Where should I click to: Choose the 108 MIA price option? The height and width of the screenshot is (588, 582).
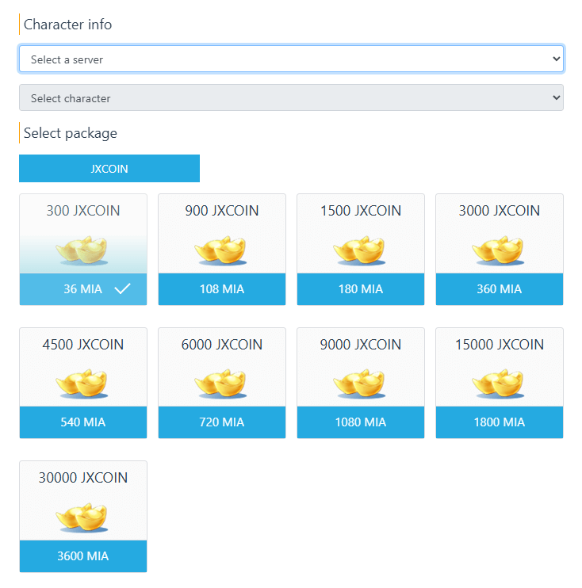pos(221,289)
